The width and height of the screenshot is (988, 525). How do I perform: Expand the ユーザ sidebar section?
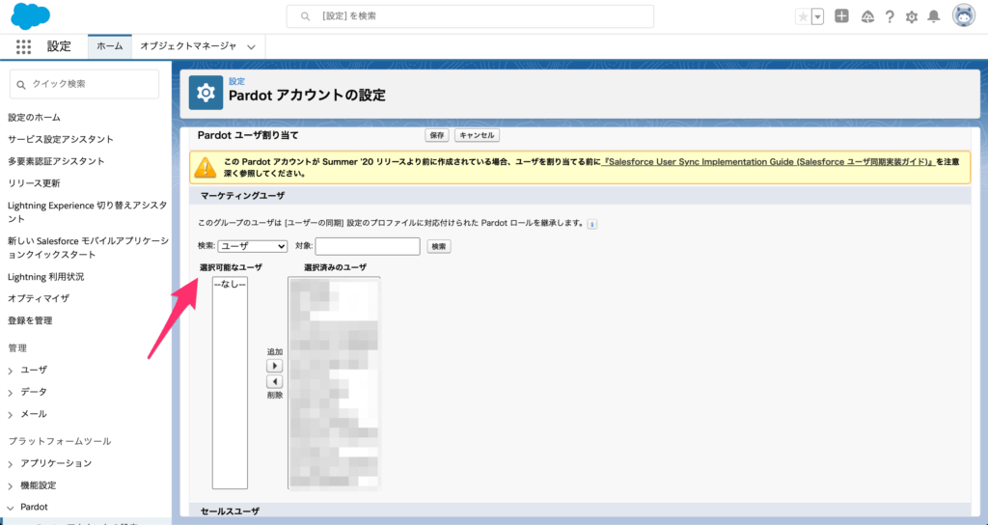pyautogui.click(x=10, y=372)
